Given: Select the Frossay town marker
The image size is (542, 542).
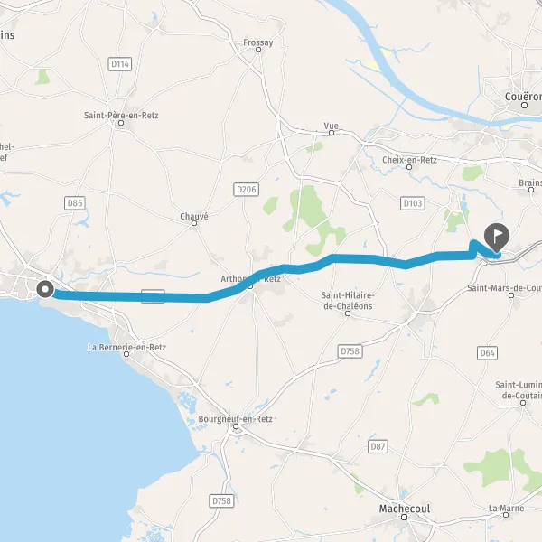Looking at the screenshot, I should [x=258, y=50].
